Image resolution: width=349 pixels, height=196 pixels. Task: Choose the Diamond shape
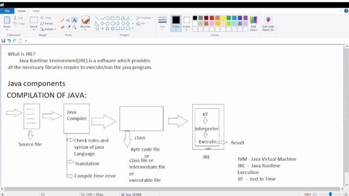pyautogui.click(x=103, y=23)
